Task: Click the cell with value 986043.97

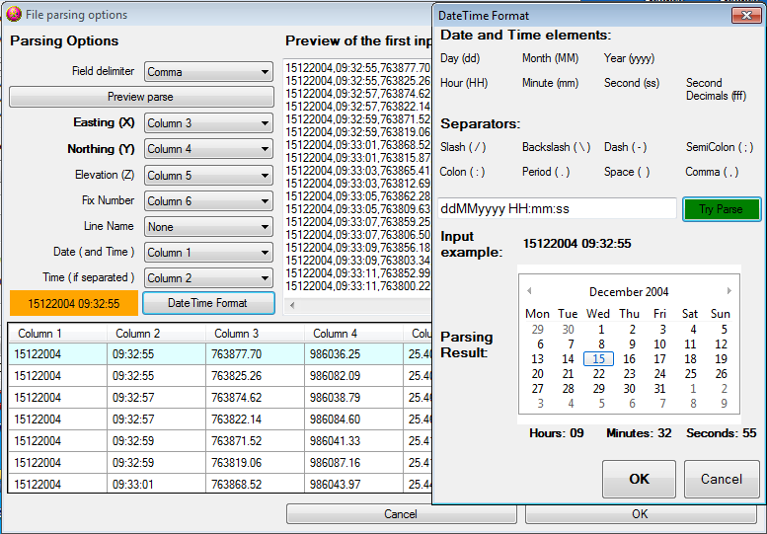Action: click(354, 484)
